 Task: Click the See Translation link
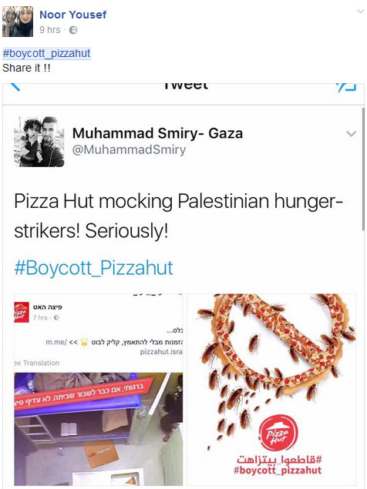[36, 363]
